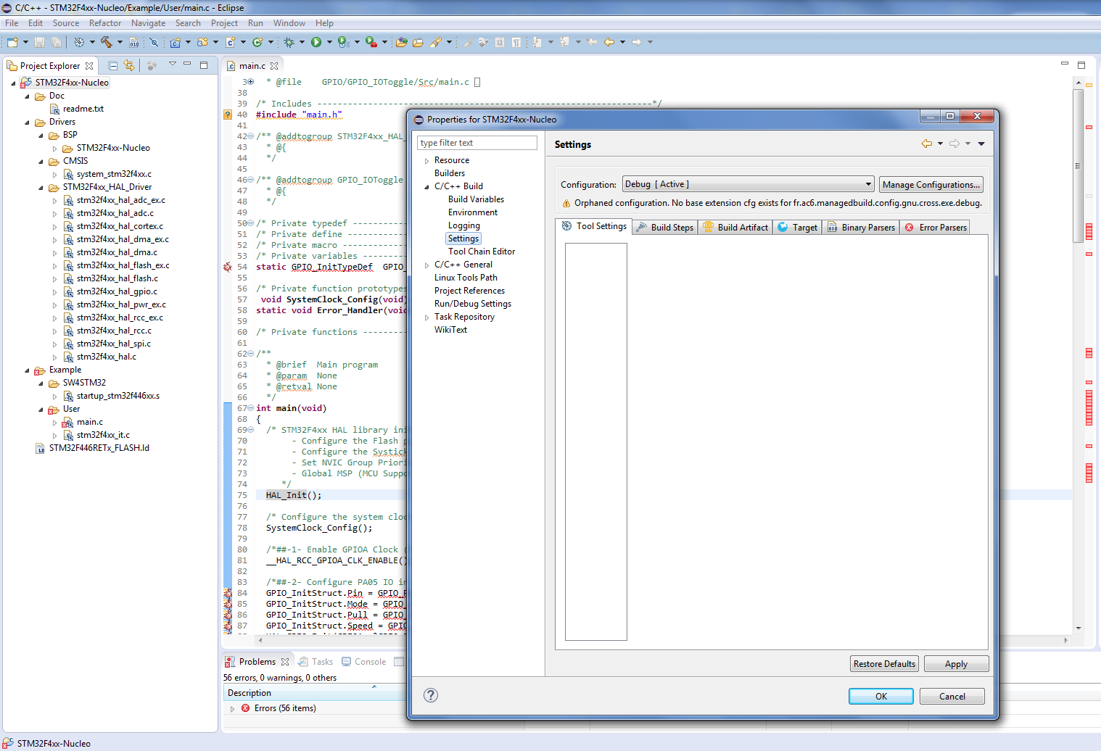Image resolution: width=1101 pixels, height=751 pixels.
Task: Click the skip all breakpoints icon
Action: pos(154,42)
